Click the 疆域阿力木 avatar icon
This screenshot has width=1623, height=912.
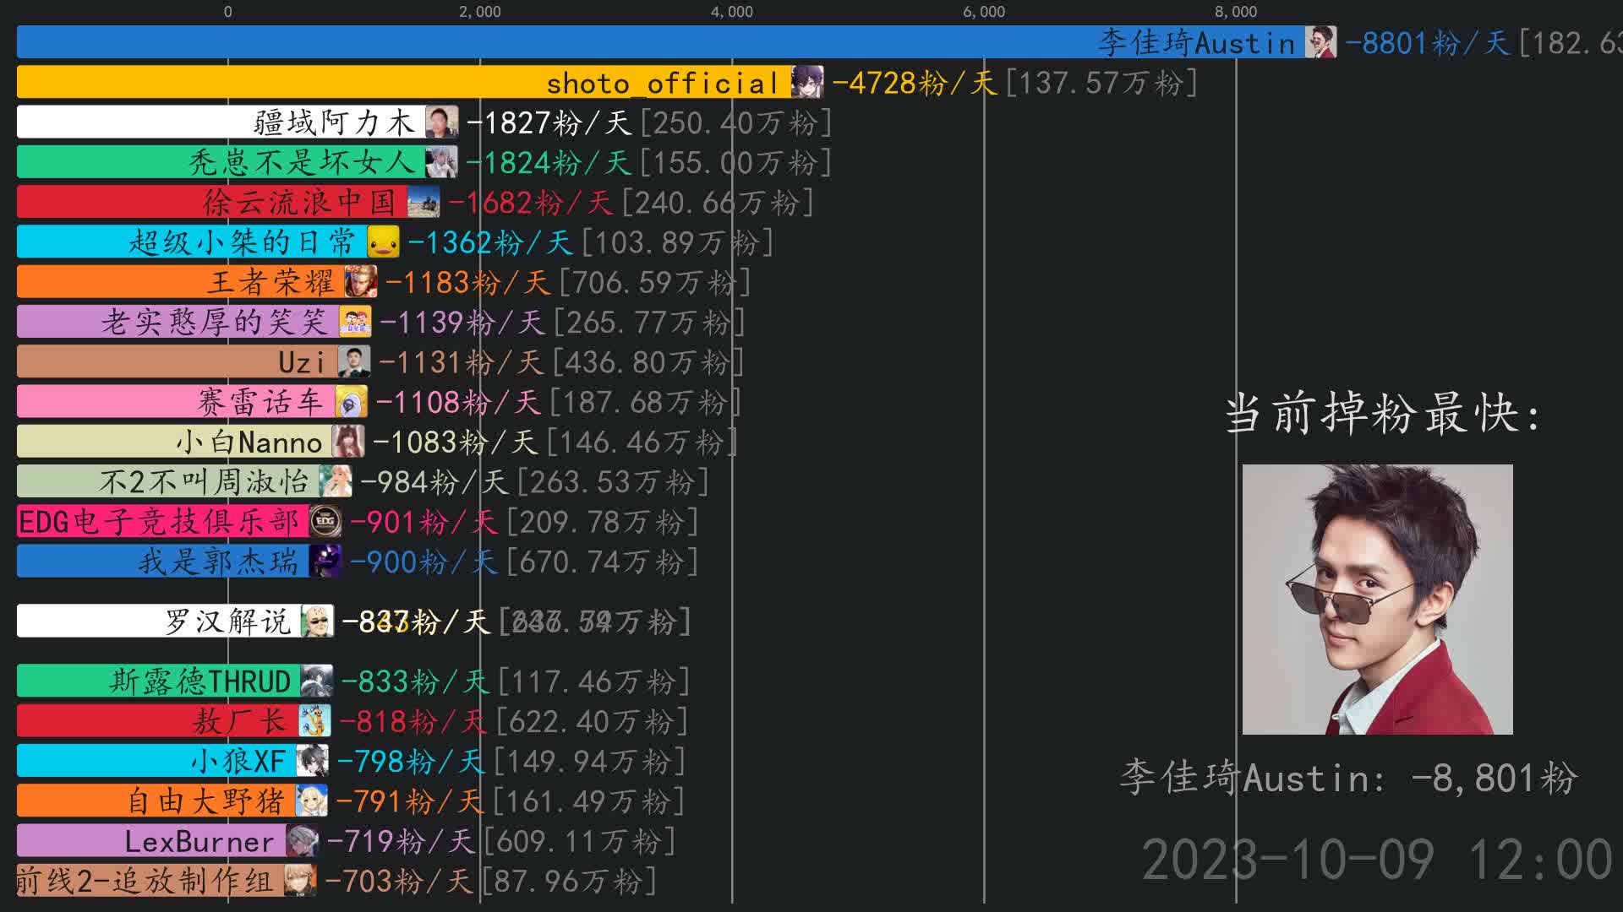click(442, 122)
